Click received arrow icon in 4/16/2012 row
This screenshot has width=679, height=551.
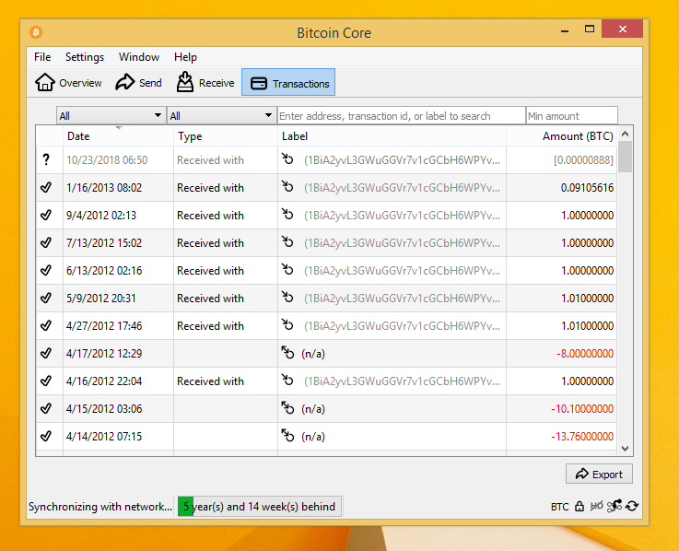pos(287,380)
